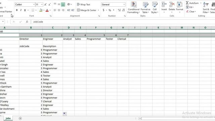Click horizontal scrollbar left arrow
Viewport: 215px width, 121px height.
(140, 118)
